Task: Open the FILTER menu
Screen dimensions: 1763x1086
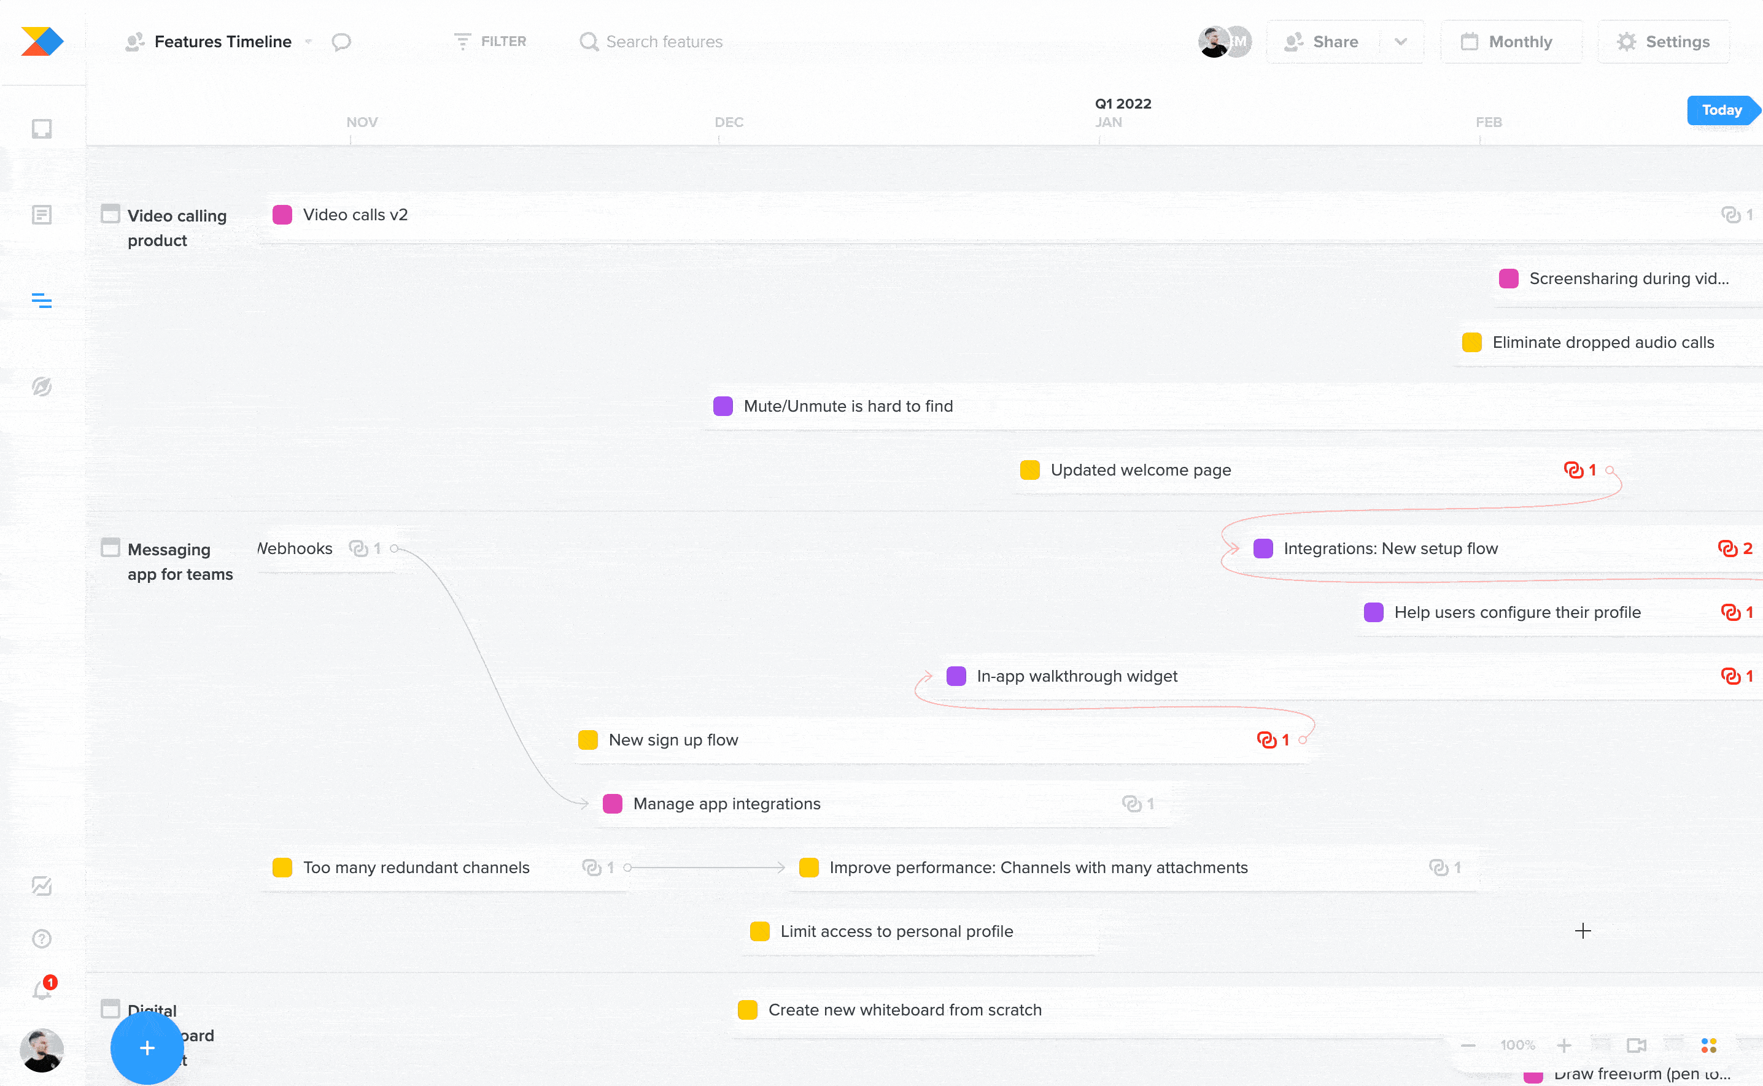Action: tap(490, 42)
